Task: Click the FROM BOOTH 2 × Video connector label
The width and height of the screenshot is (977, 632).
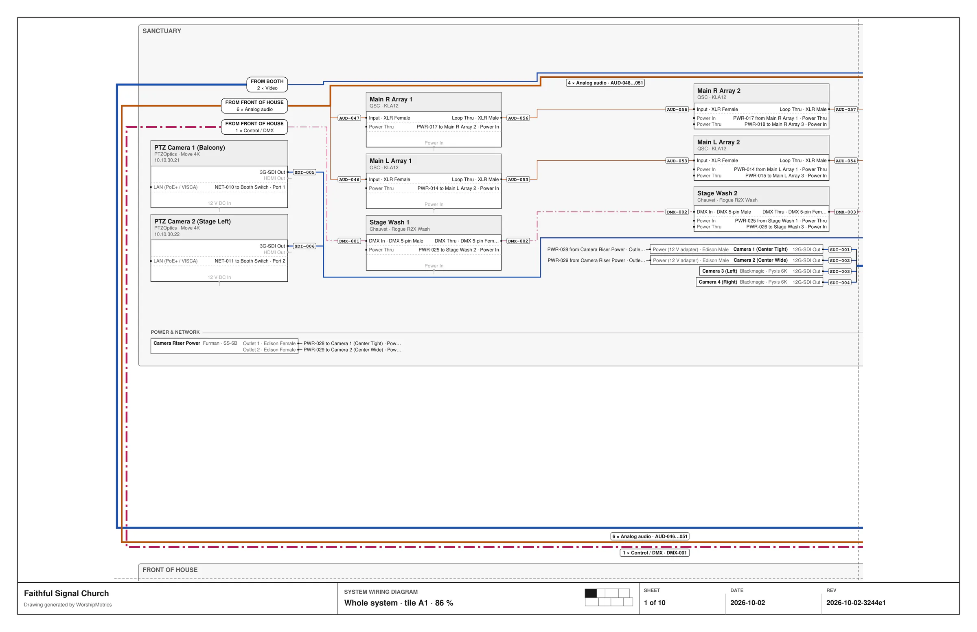Action: click(x=267, y=85)
